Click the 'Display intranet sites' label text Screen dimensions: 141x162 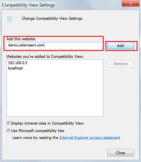[x=47, y=123]
